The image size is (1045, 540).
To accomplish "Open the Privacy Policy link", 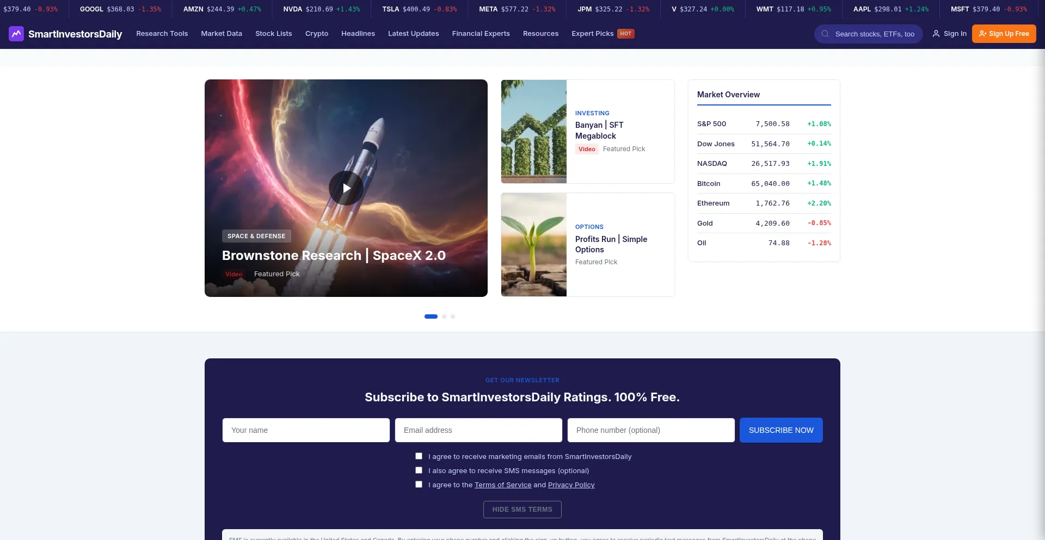I will (x=571, y=485).
